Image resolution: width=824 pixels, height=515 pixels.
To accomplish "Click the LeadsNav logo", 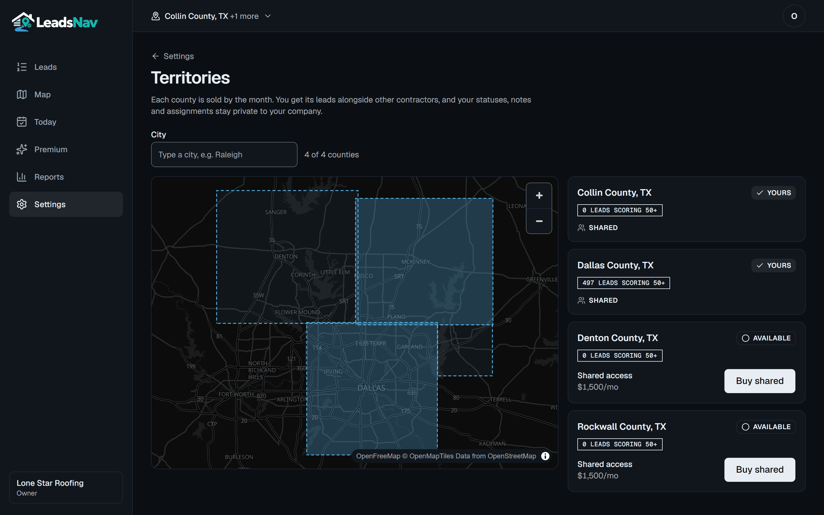I will click(55, 22).
